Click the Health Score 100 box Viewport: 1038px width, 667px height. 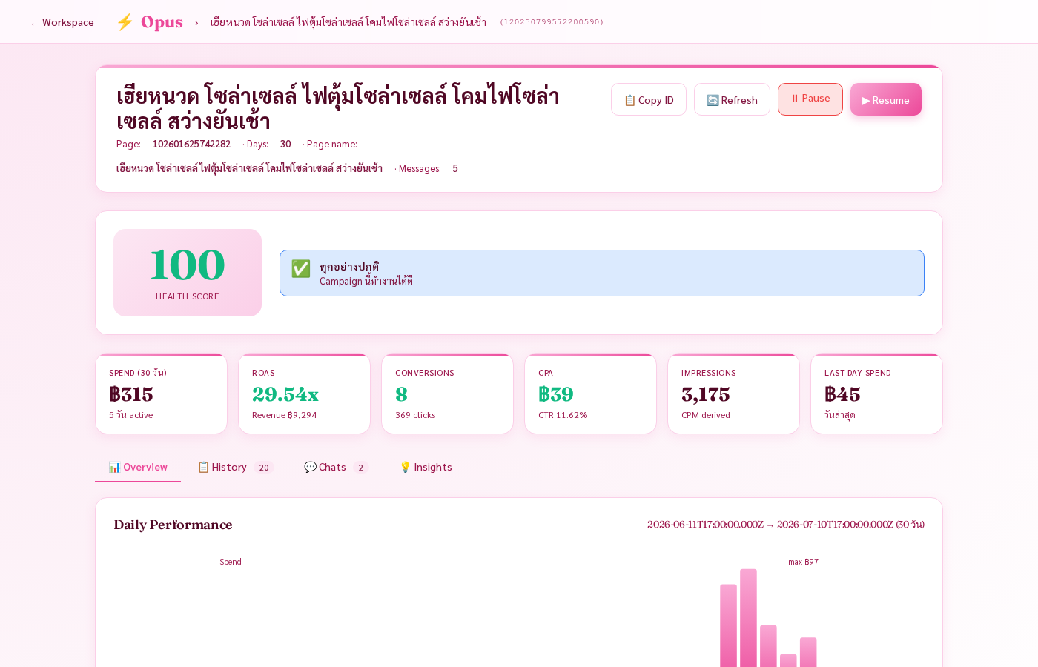(x=188, y=273)
